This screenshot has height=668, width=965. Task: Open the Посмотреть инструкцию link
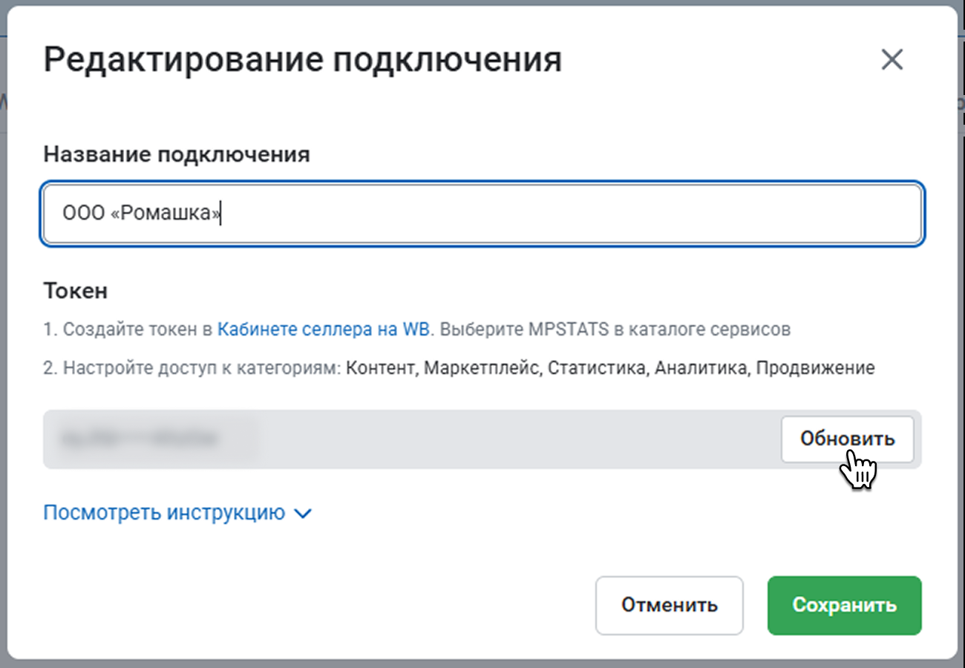pyautogui.click(x=164, y=513)
